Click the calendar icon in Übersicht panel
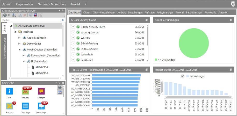Screen dimensions: 237x116 pyautogui.click(x=60, y=92)
